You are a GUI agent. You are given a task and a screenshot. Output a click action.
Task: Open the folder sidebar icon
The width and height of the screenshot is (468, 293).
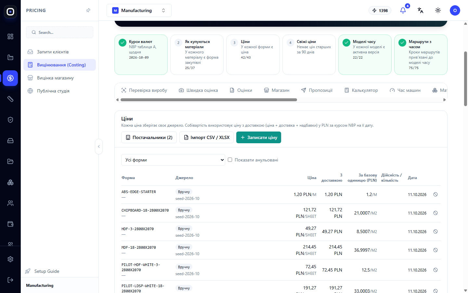pyautogui.click(x=10, y=161)
